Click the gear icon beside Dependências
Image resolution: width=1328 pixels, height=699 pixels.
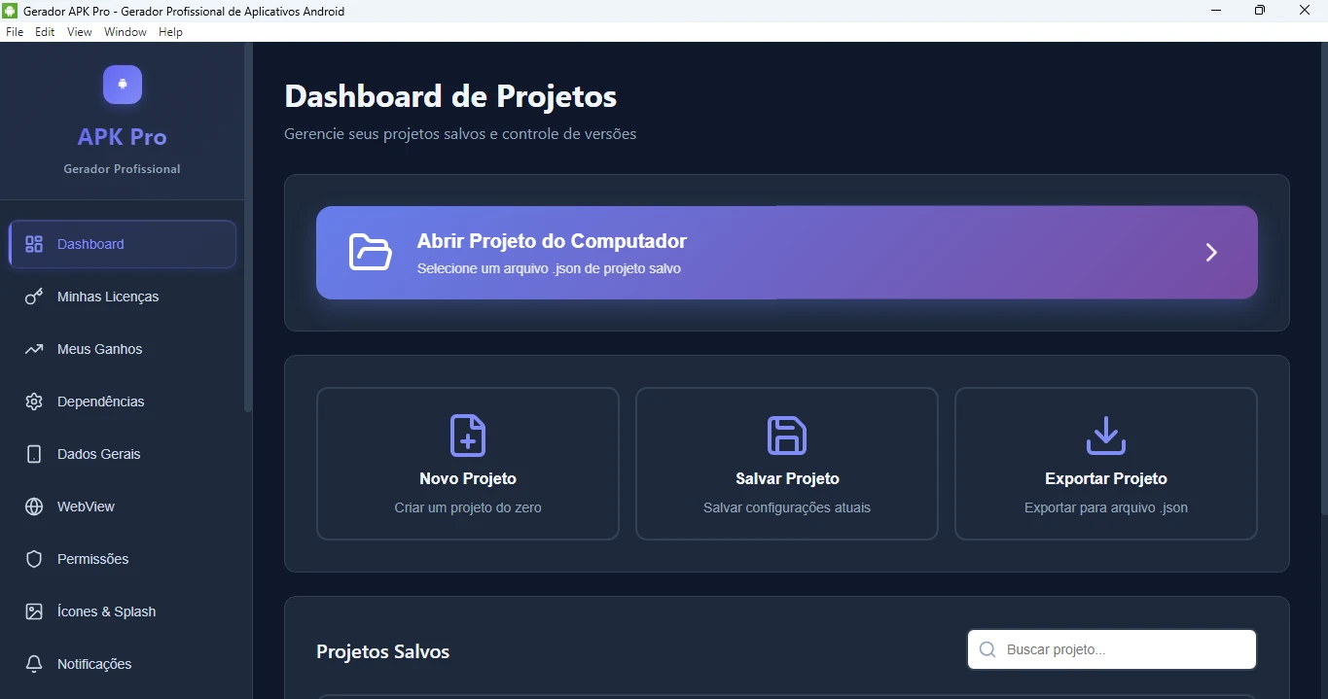[34, 402]
